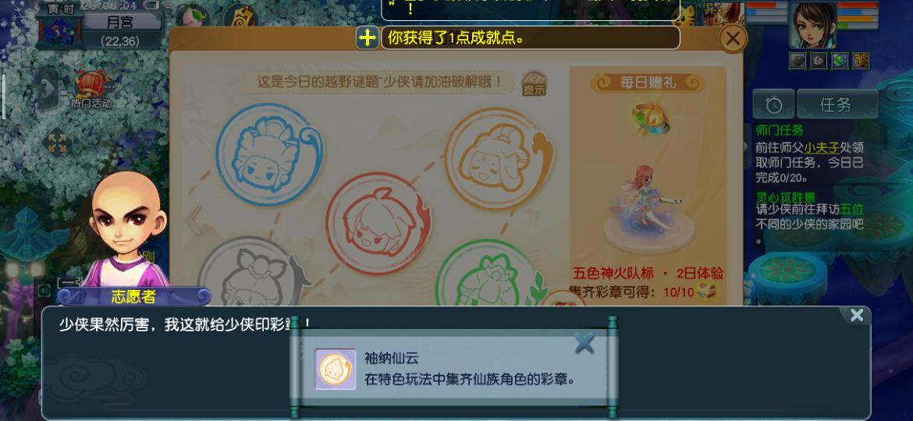Open the 月宫 location map button

(x=120, y=22)
